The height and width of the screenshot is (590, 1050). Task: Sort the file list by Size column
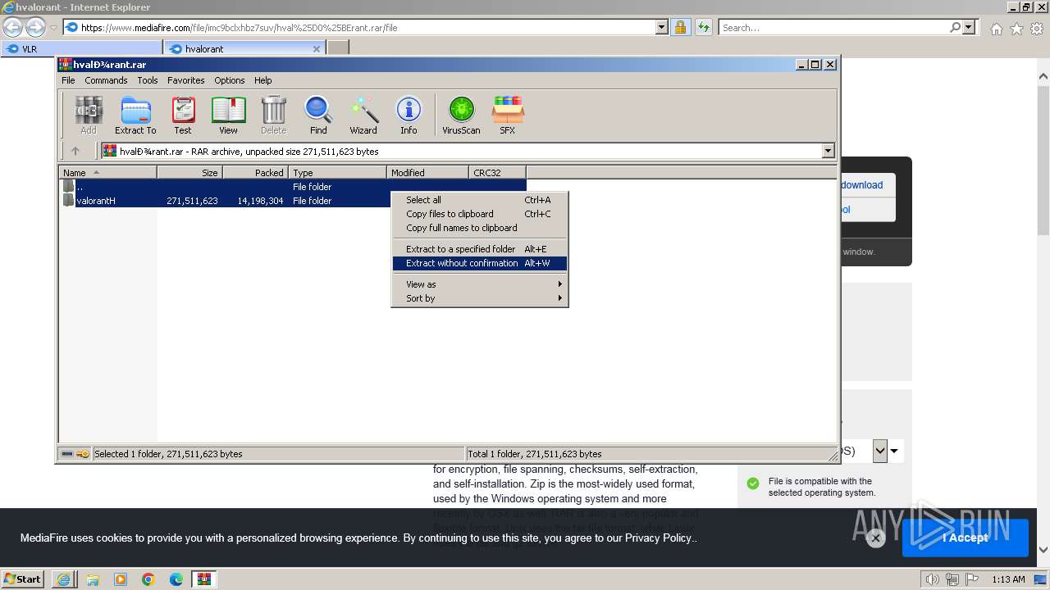click(189, 172)
